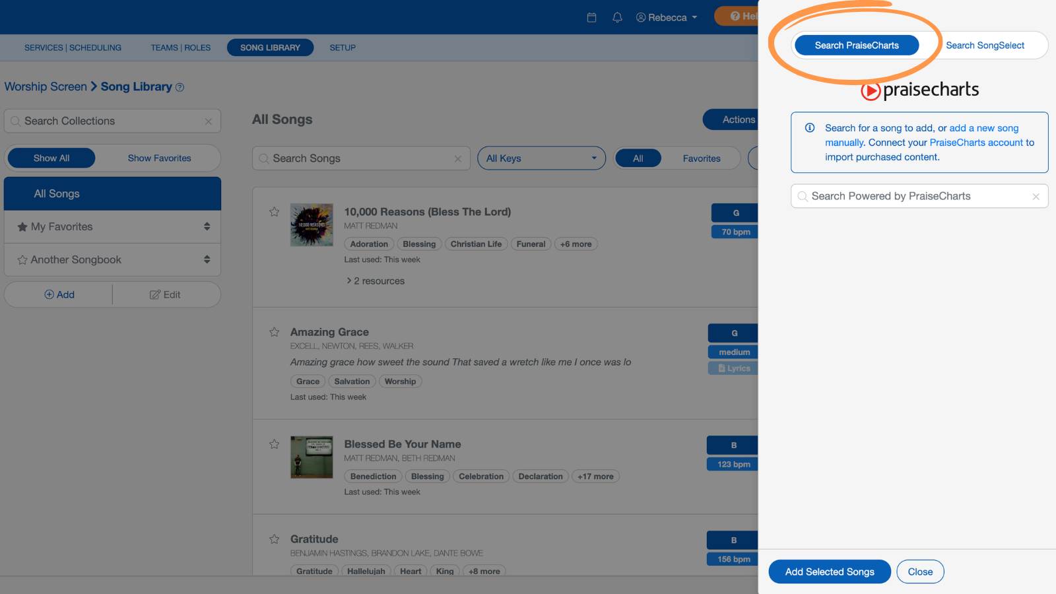Show +8 more tags for Gratitude
Image resolution: width=1056 pixels, height=594 pixels.
pos(484,572)
